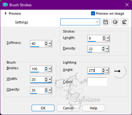Open the Bristles slider dropdown arrow
Screen dimensions: 132x115
tap(50, 69)
